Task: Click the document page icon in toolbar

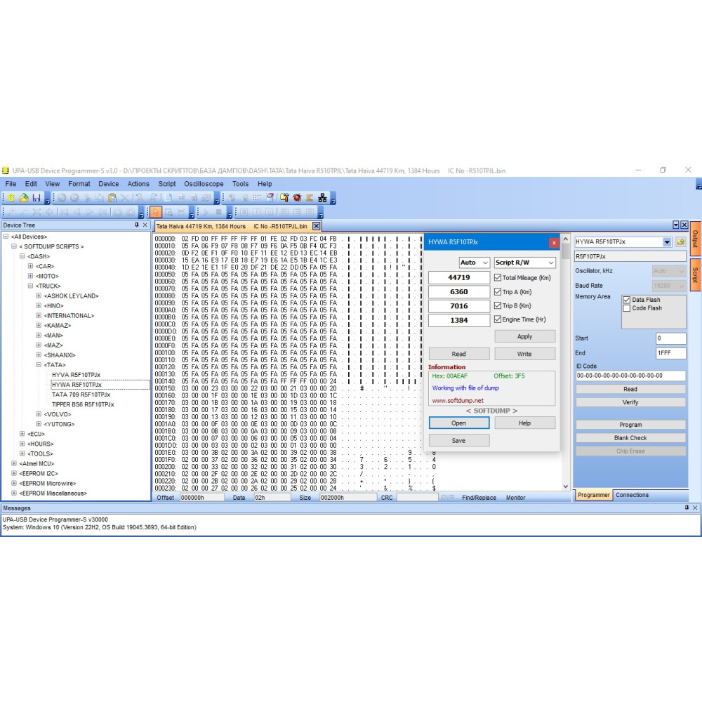Action: [168, 197]
